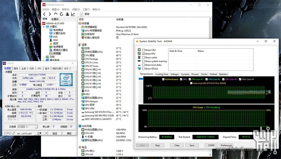281x159 pixels.
Task: Switch to the SPD tab in CPU-Z
Action: point(39,68)
